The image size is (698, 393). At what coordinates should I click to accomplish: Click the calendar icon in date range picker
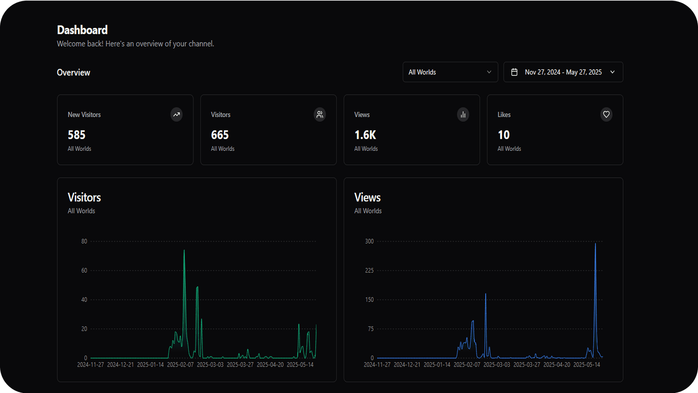point(514,72)
